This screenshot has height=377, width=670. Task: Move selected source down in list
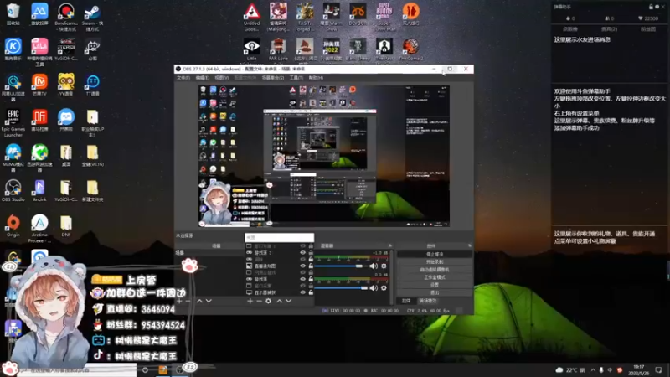[289, 301]
